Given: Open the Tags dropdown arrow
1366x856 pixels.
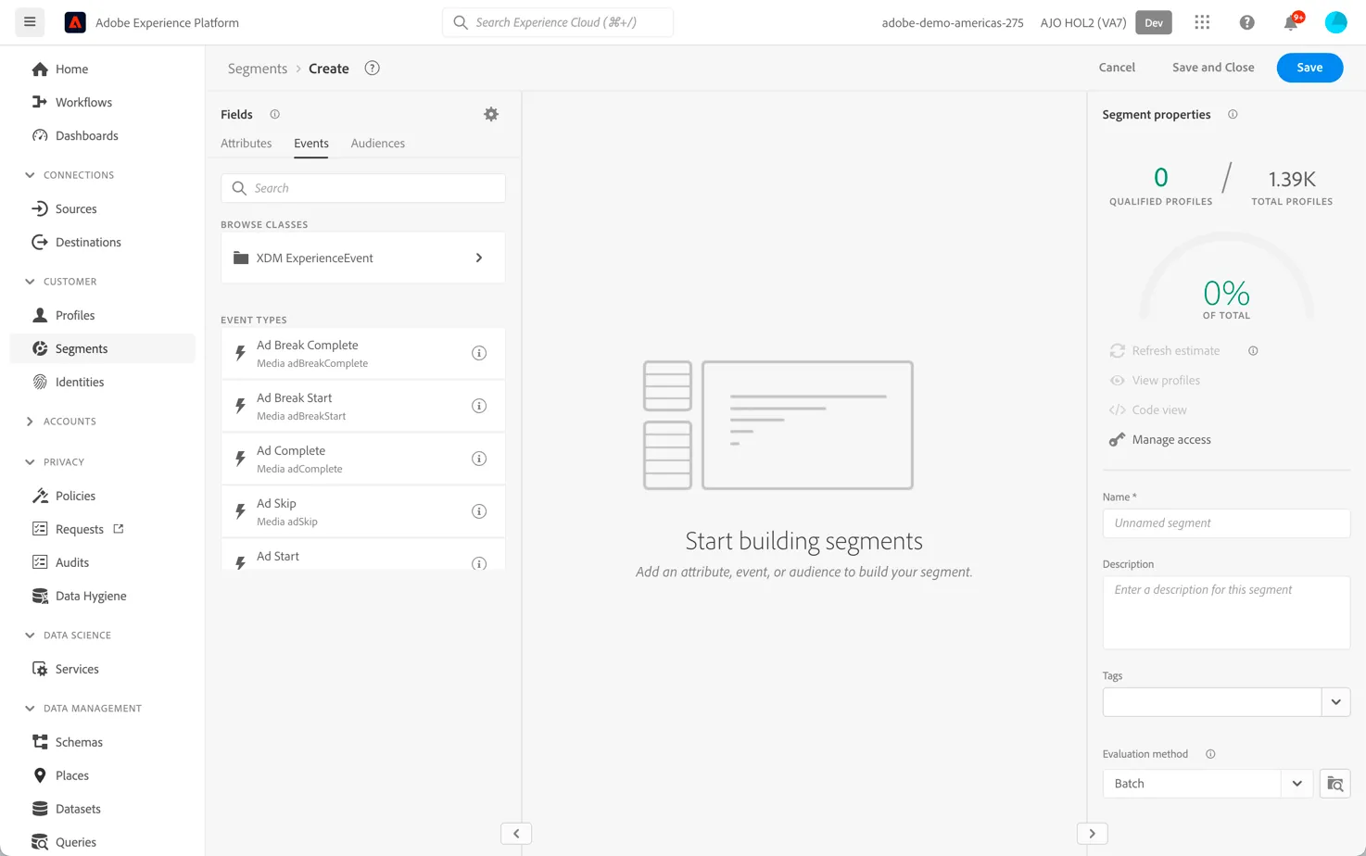Looking at the screenshot, I should [1335, 702].
